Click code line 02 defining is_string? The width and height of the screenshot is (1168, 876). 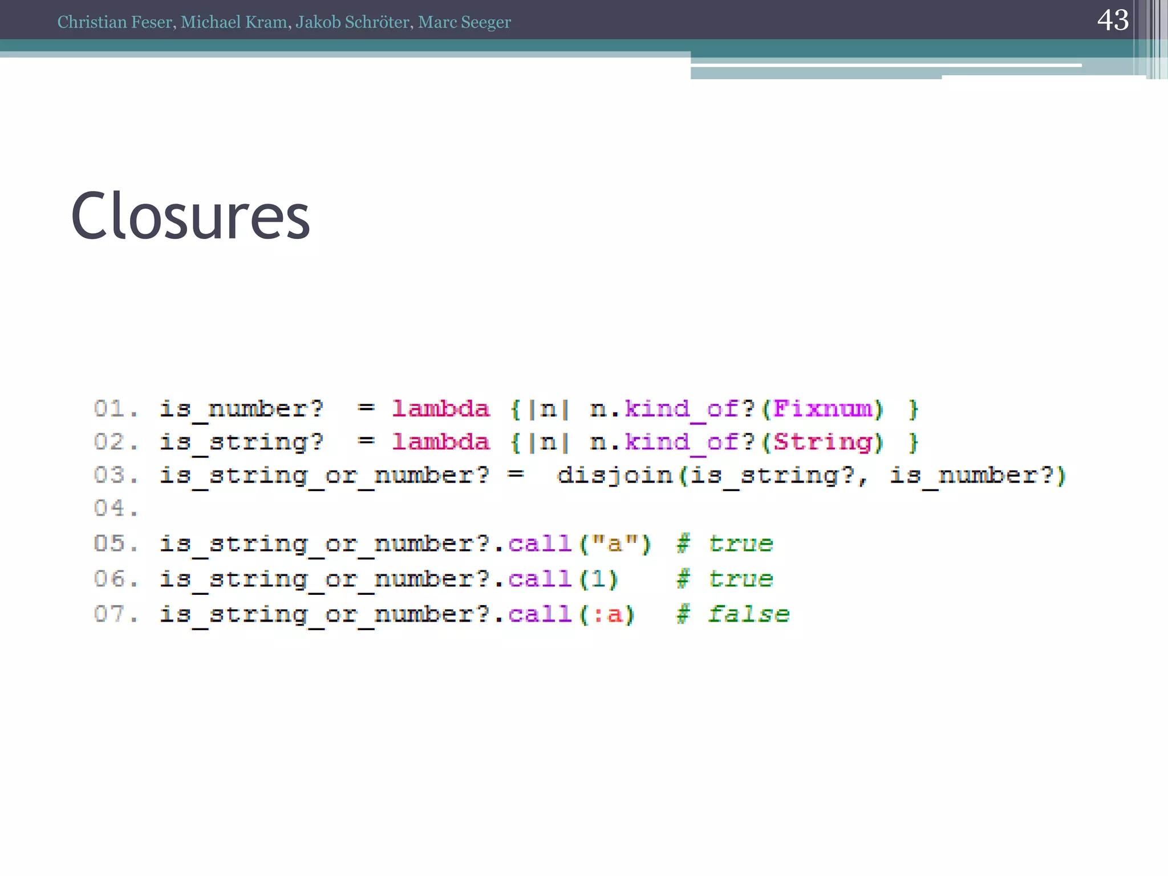[x=506, y=442]
